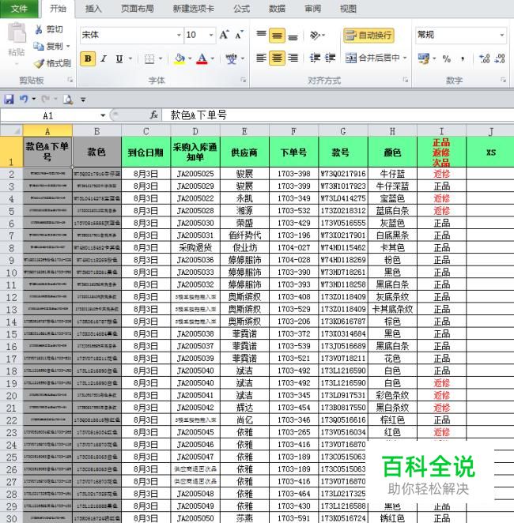Click the fx insert function icon

click(153, 115)
